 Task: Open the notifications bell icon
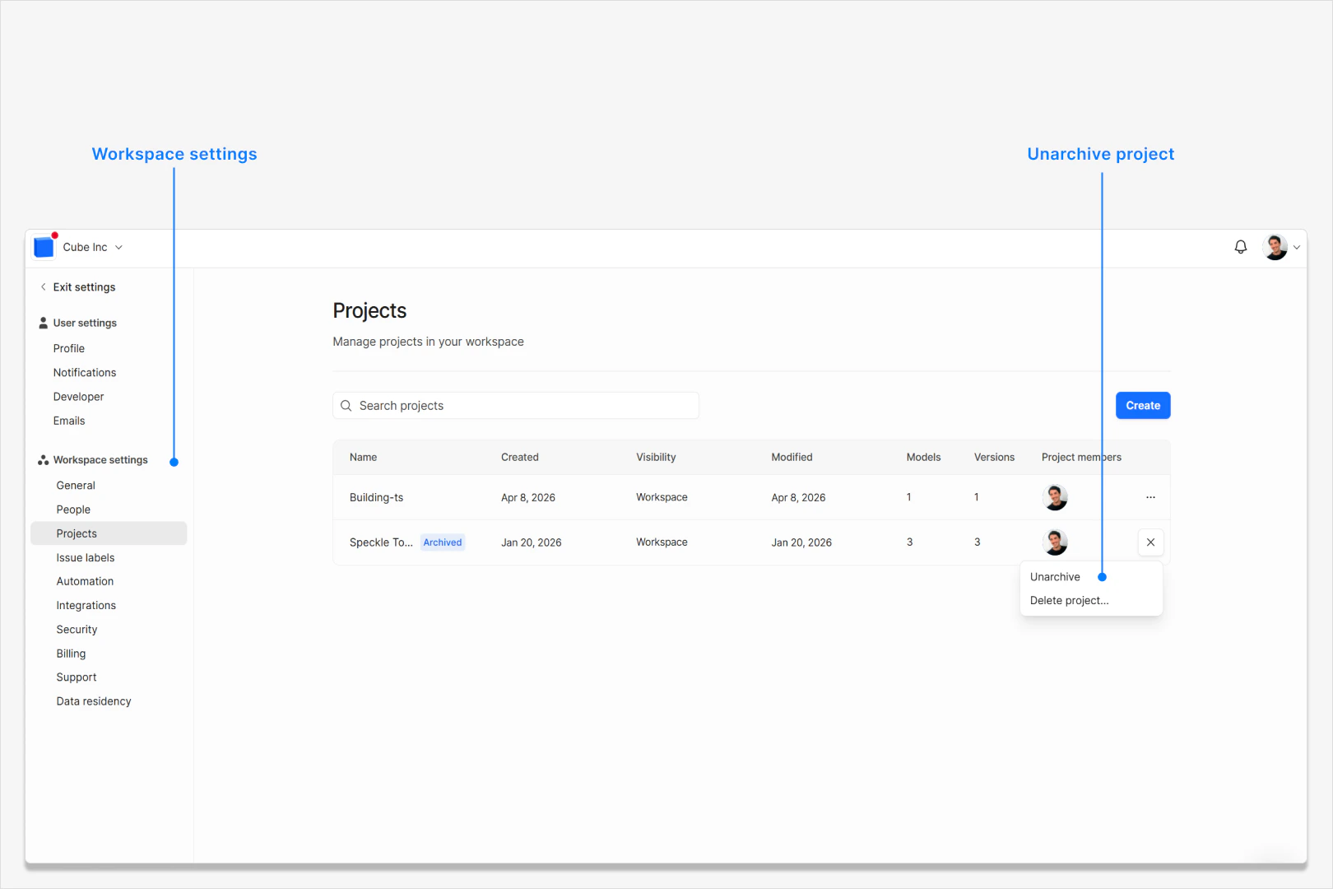(x=1240, y=247)
